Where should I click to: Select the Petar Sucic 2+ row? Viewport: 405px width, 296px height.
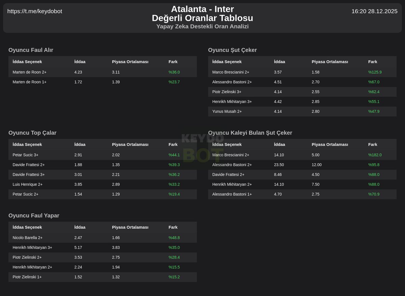(103, 194)
